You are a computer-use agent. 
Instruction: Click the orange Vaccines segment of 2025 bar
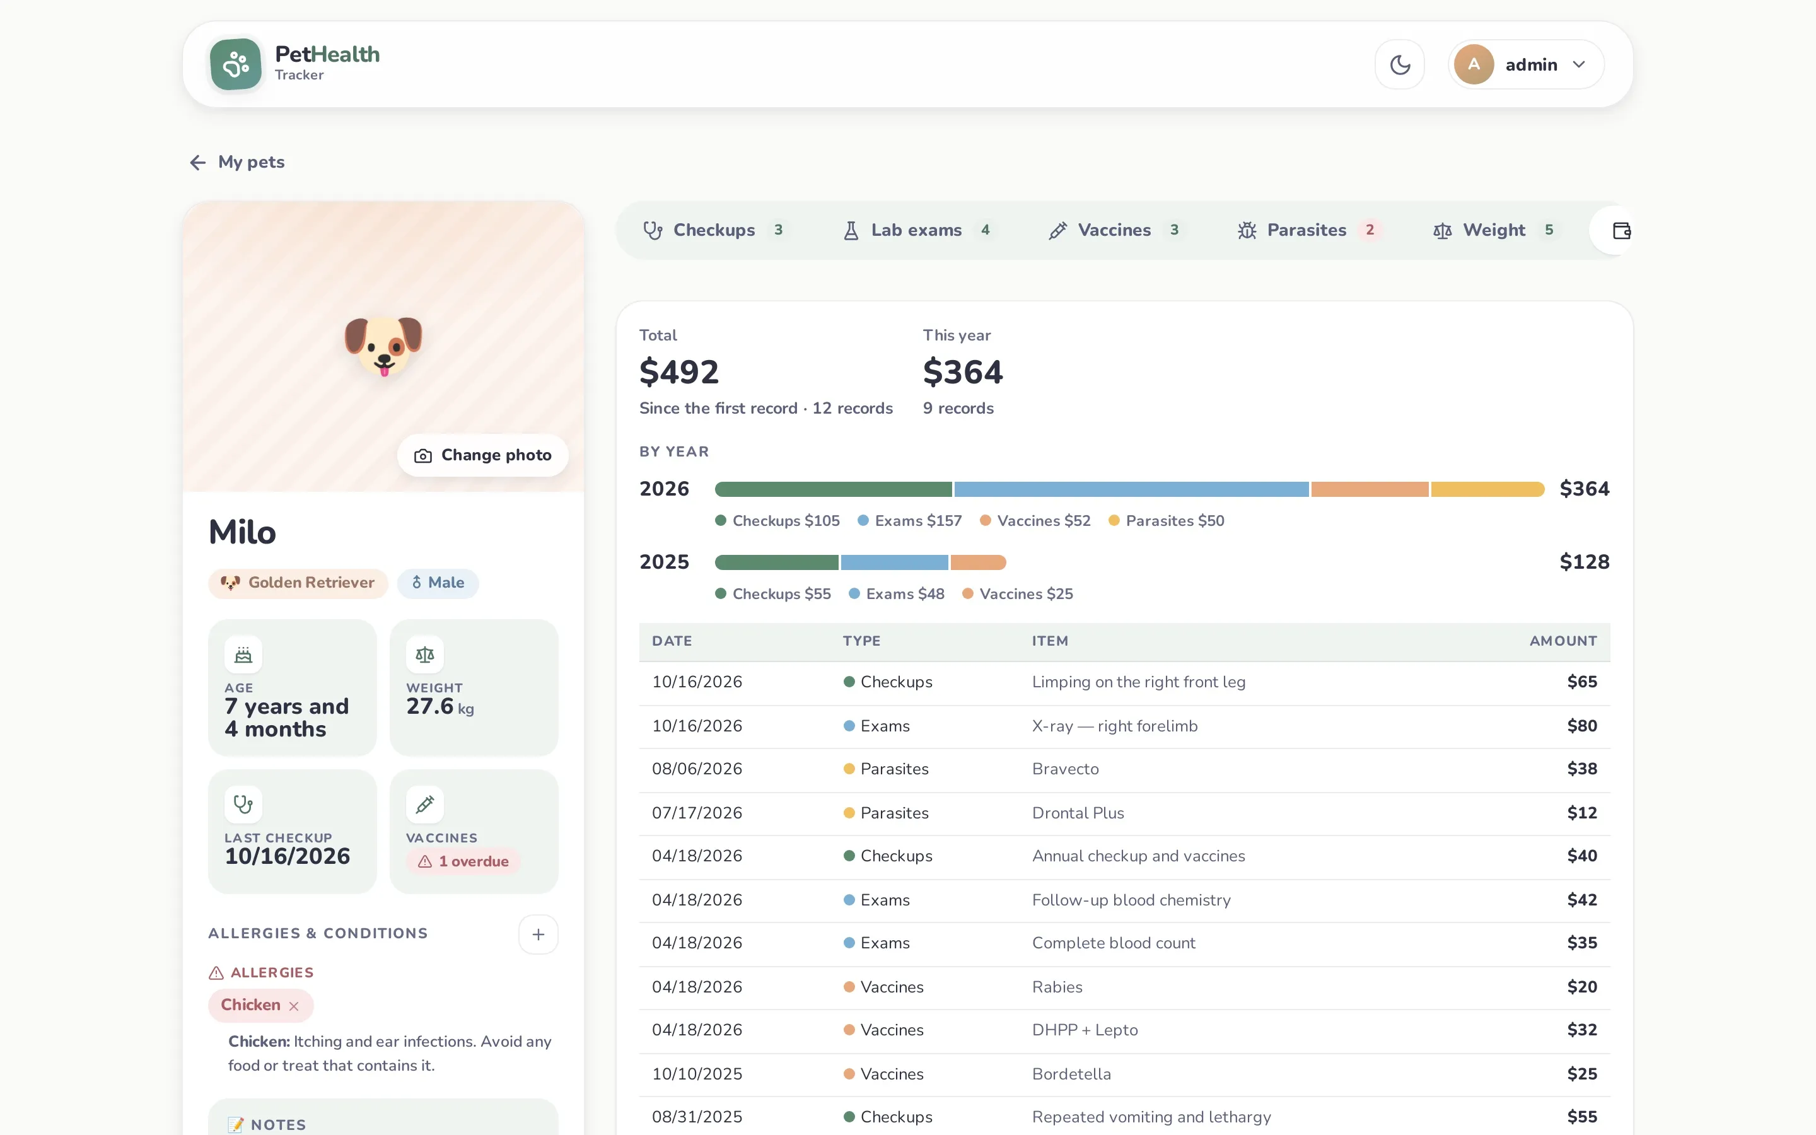click(x=978, y=562)
